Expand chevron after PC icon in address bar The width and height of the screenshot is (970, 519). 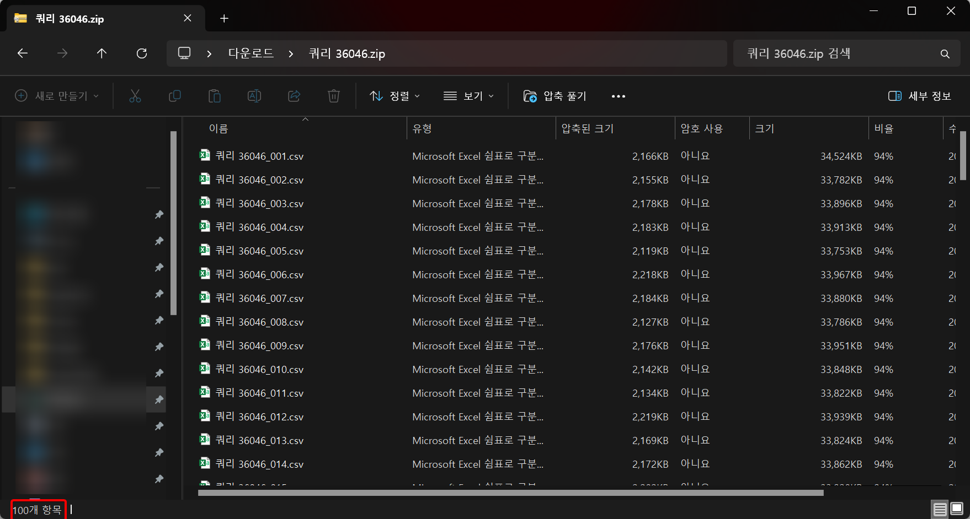[x=209, y=54]
